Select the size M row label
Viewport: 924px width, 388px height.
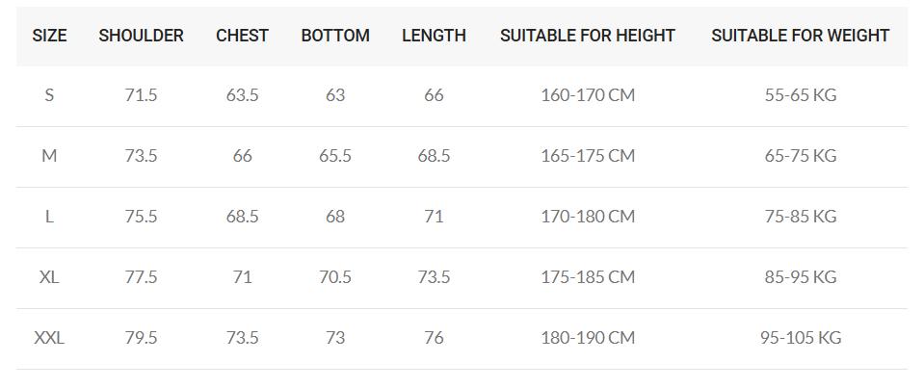[x=49, y=156]
